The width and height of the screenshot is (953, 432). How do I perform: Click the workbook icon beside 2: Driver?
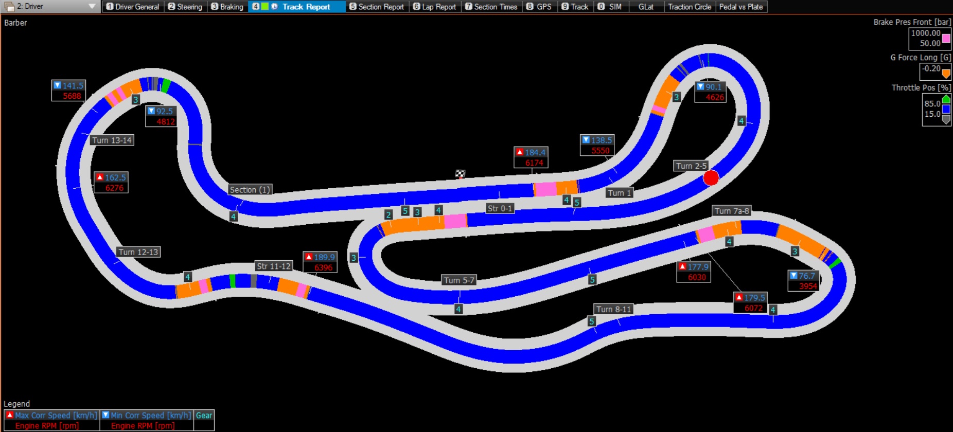(9, 7)
